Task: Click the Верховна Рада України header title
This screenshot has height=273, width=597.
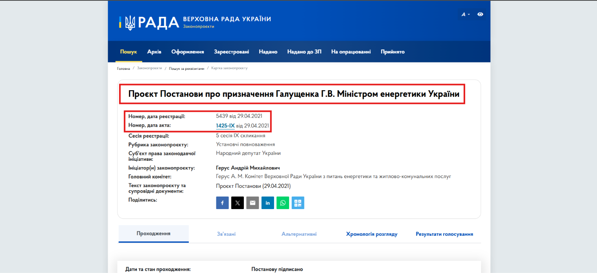Action: 227,19
